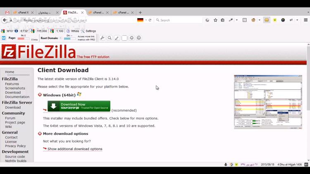Open the Wiki sidebar link
This screenshot has width=310, height=174.
point(8,127)
